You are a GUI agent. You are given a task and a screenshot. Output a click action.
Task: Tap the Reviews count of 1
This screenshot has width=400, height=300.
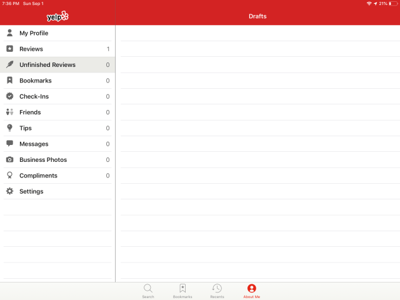107,49
